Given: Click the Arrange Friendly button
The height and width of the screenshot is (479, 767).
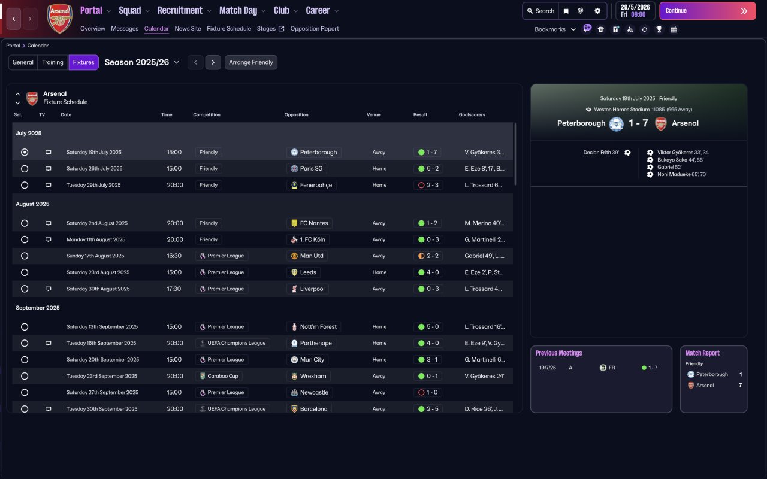Looking at the screenshot, I should [x=251, y=62].
